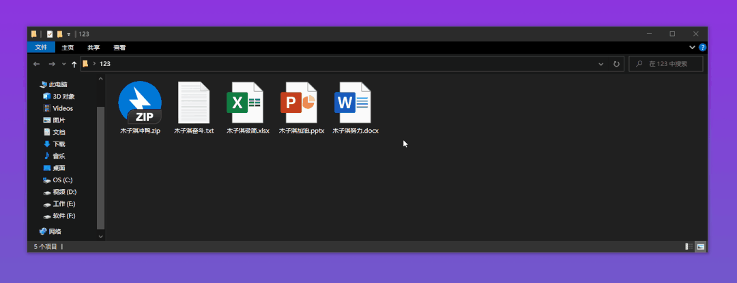Expand the address bar history dropdown
Screen dimensions: 737x283
pos(601,64)
